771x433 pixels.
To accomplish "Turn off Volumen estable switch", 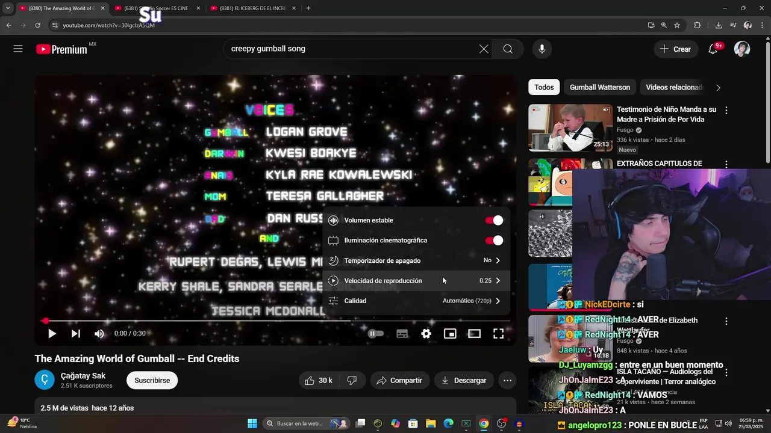I will 494,220.
